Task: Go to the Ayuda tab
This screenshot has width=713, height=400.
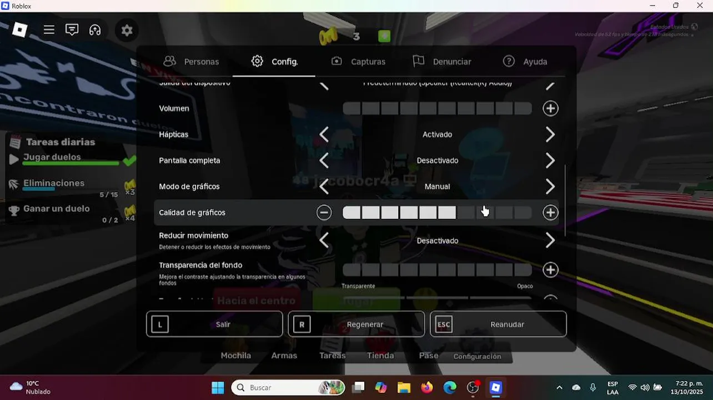Action: click(525, 62)
